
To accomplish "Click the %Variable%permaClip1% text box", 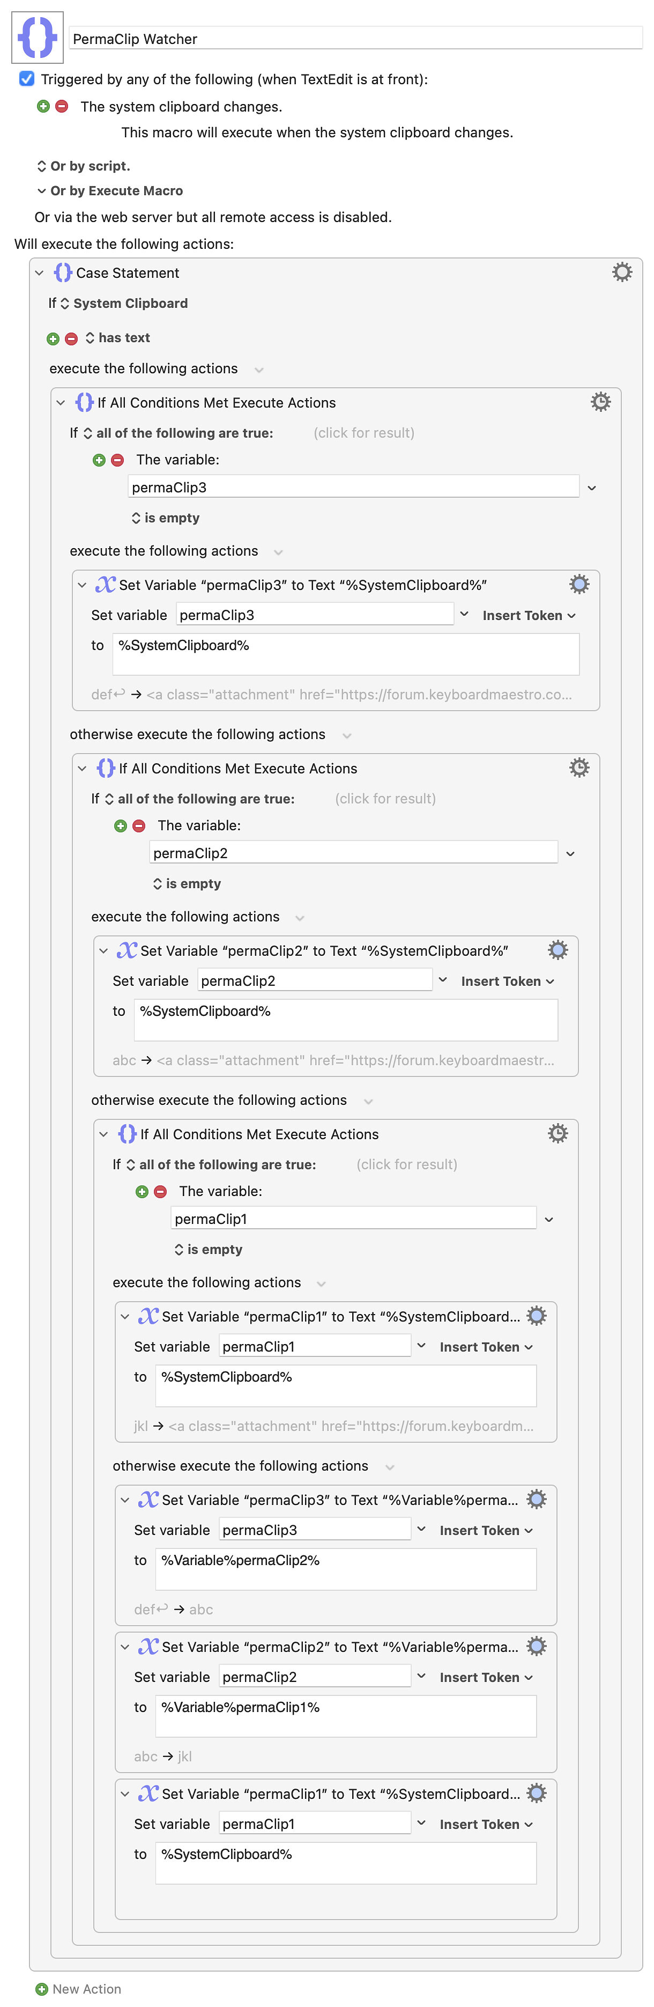I will [x=346, y=1716].
